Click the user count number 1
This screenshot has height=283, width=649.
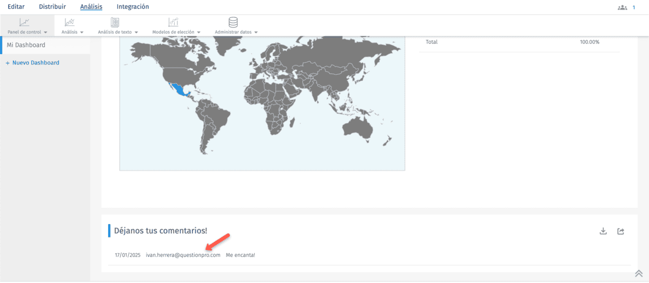click(634, 8)
